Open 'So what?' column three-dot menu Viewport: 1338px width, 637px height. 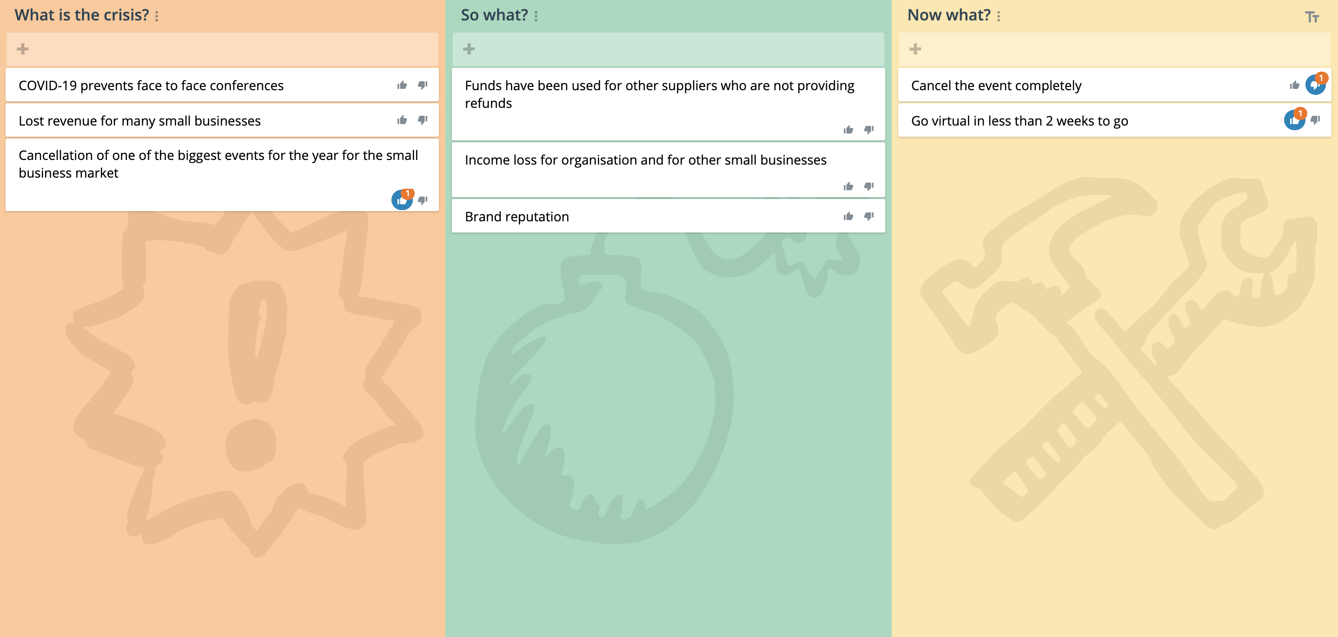[536, 16]
